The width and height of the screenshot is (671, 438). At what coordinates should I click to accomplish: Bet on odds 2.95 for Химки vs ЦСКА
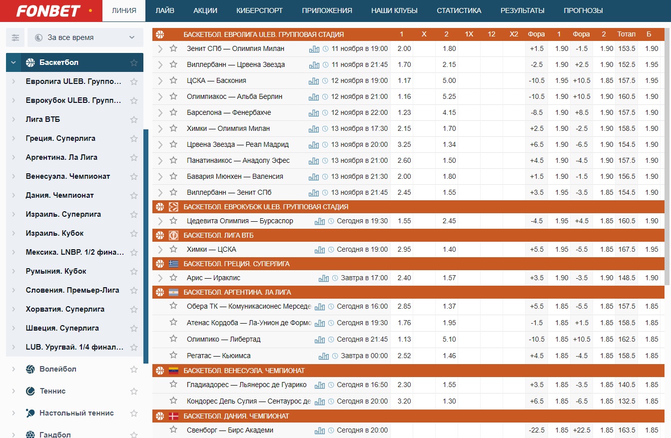(x=404, y=249)
